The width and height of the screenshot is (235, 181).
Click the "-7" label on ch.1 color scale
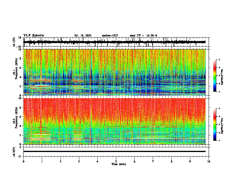coord(219,92)
